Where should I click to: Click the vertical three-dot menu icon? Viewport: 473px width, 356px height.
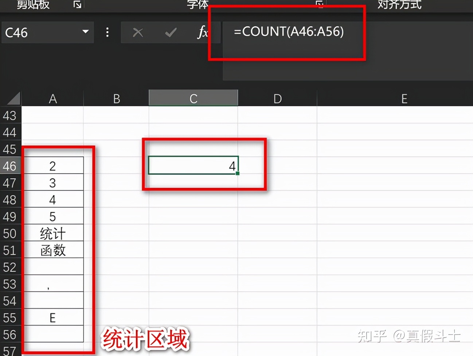pos(107,32)
